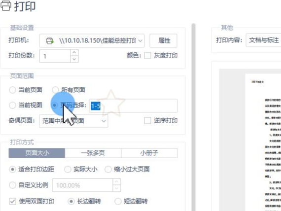
Task: Click the print icon beside 打印 title
Action: [x=6, y=5]
